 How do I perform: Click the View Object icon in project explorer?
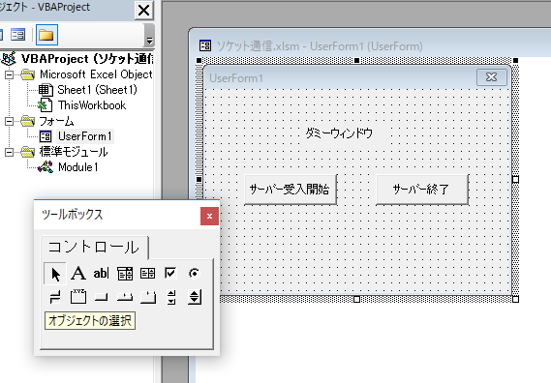(x=18, y=35)
